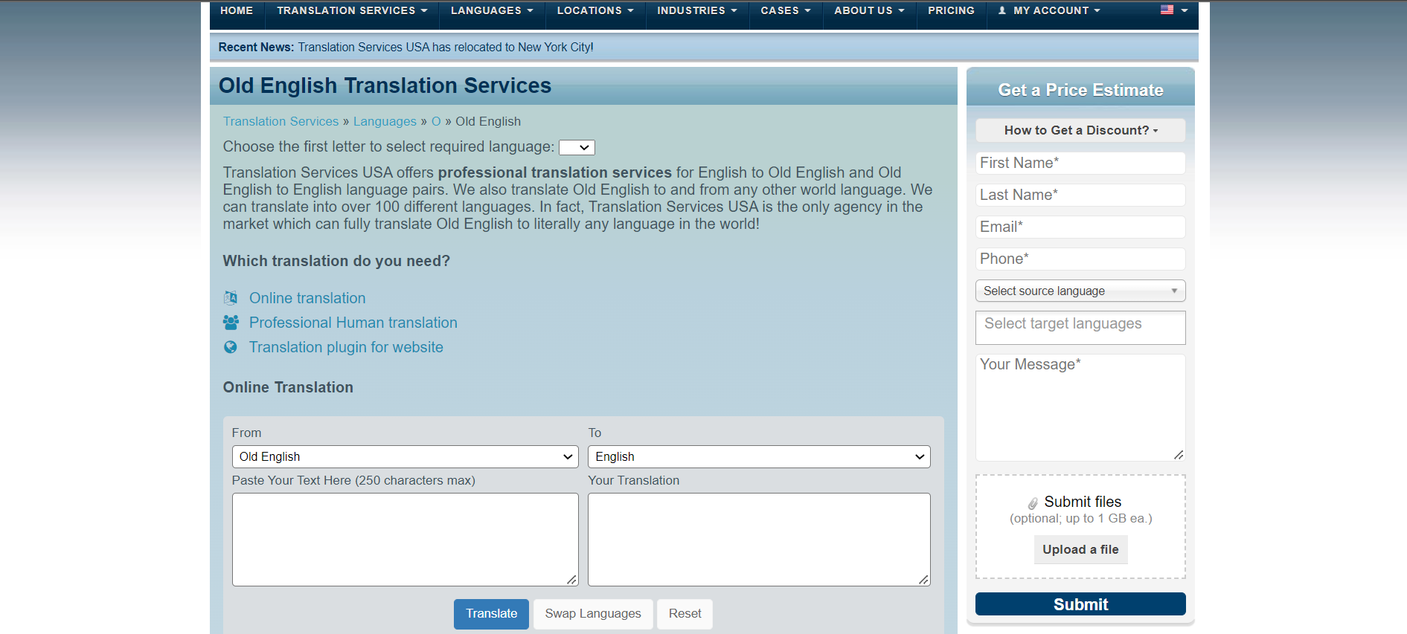Image resolution: width=1407 pixels, height=634 pixels.
Task: Open the first letter language dropdown
Action: click(x=577, y=147)
